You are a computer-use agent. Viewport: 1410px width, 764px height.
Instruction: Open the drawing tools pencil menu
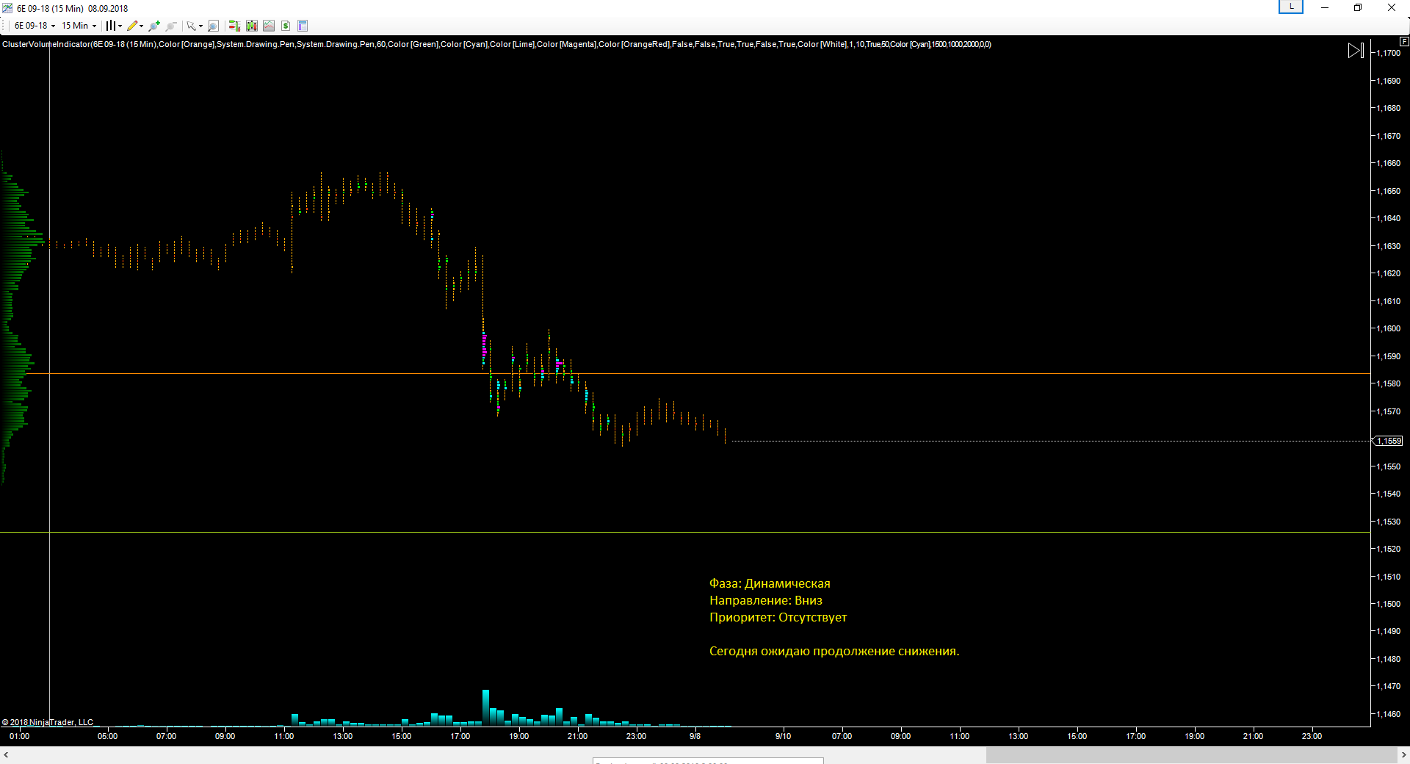pyautogui.click(x=135, y=26)
